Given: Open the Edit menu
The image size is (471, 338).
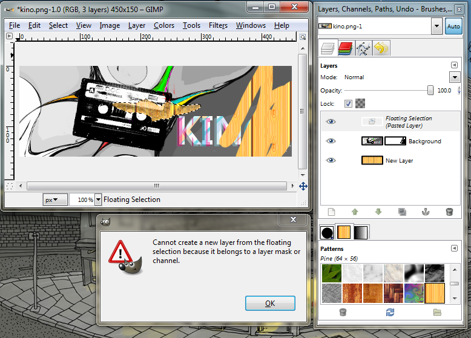Looking at the screenshot, I should pyautogui.click(x=35, y=25).
